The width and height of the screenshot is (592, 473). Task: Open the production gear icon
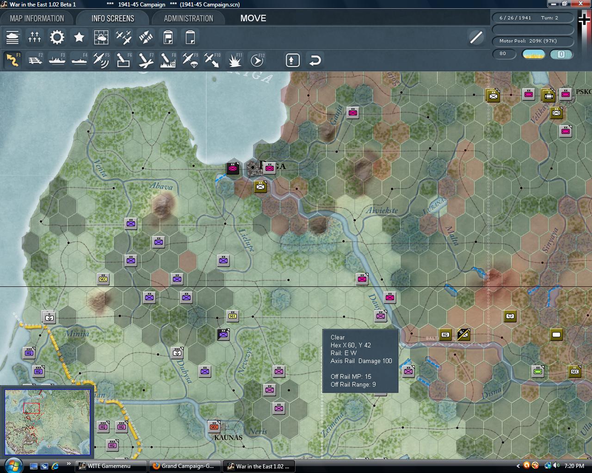point(57,37)
